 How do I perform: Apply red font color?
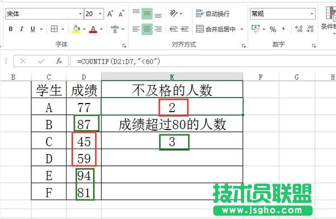click(93, 29)
